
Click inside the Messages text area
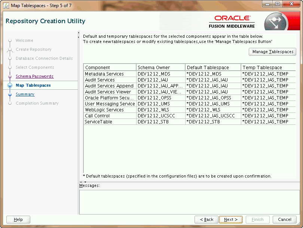click(x=189, y=202)
